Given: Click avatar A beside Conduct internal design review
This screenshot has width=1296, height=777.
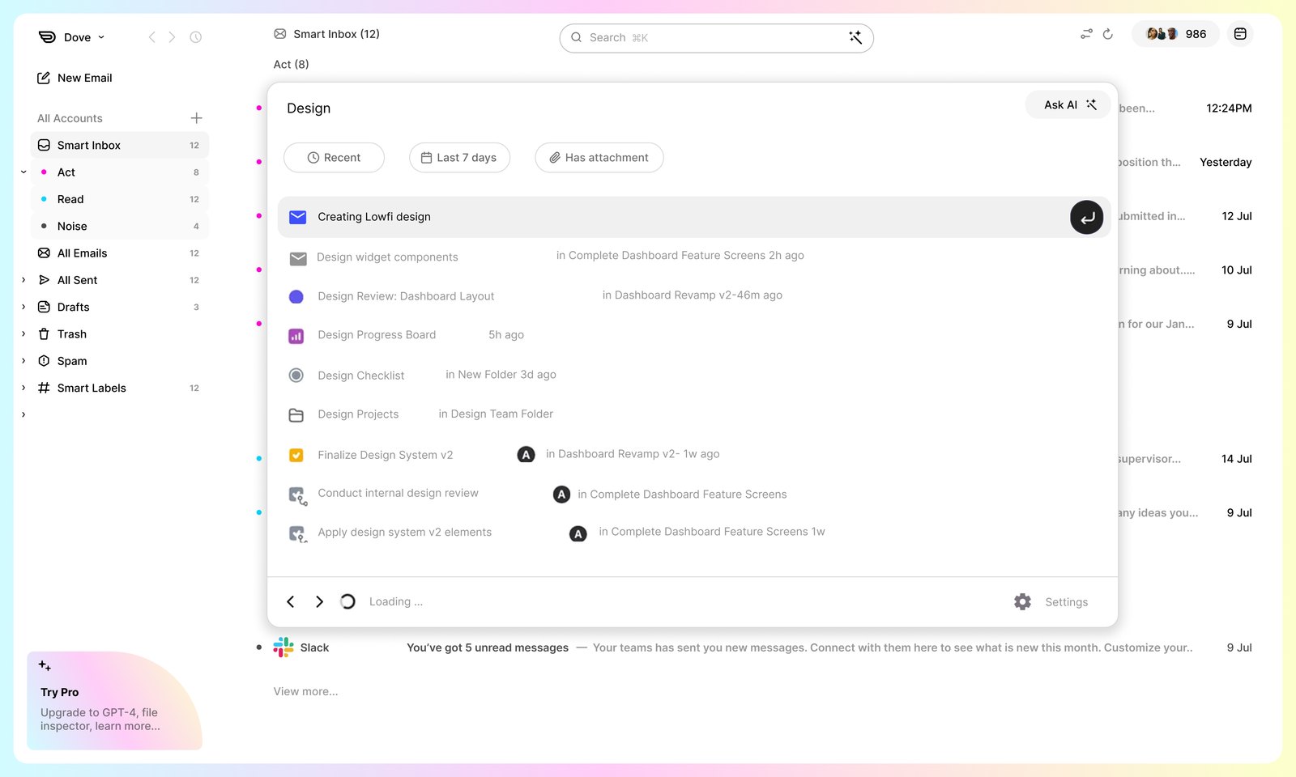Looking at the screenshot, I should [x=561, y=495].
